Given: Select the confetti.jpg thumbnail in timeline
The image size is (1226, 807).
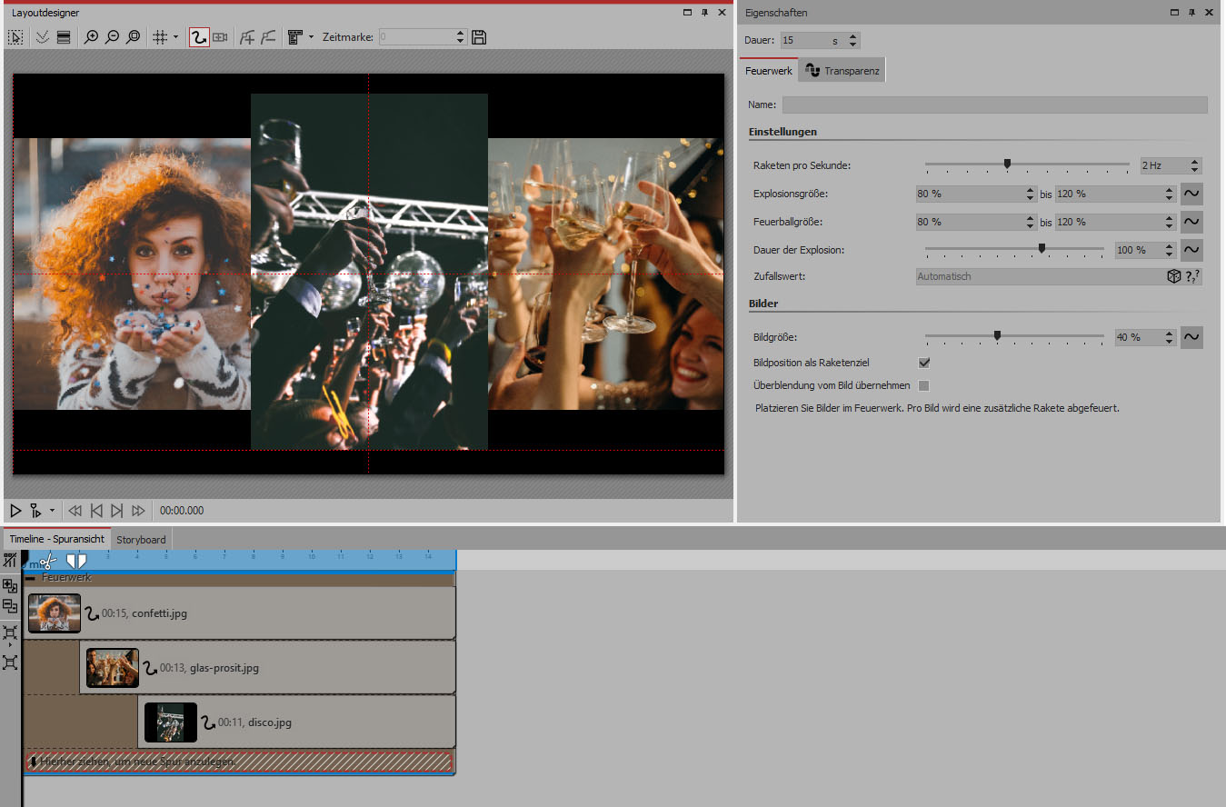Looking at the screenshot, I should 55,613.
